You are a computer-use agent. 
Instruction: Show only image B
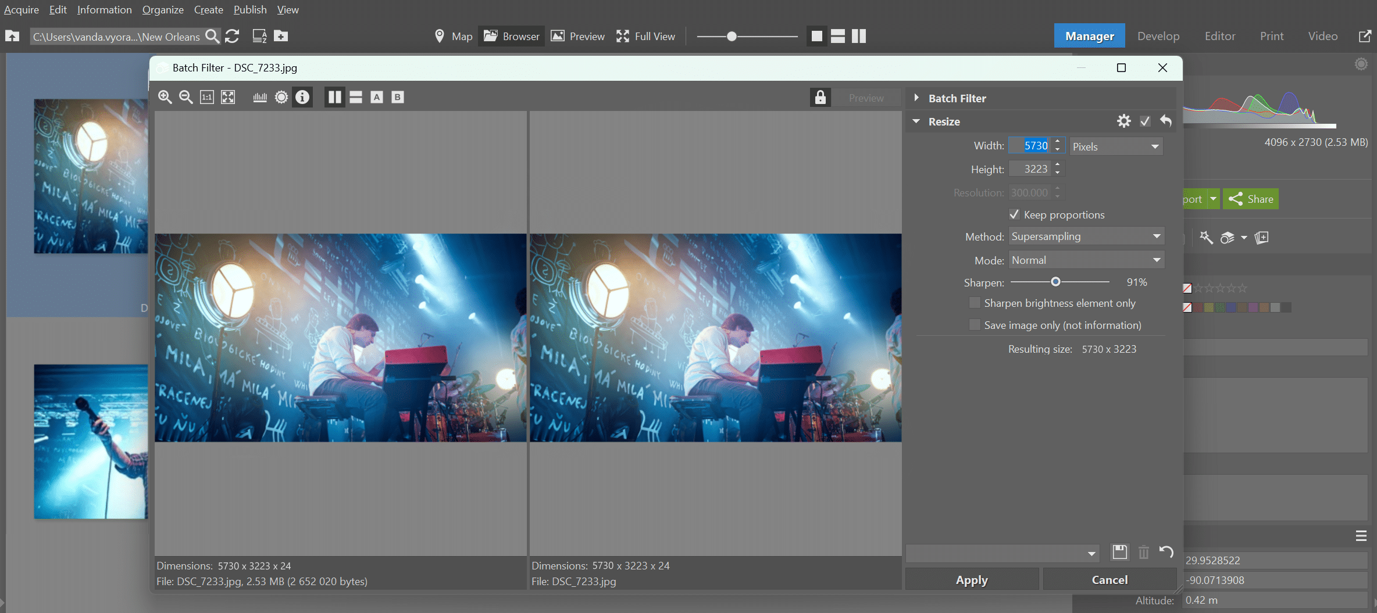click(x=398, y=98)
